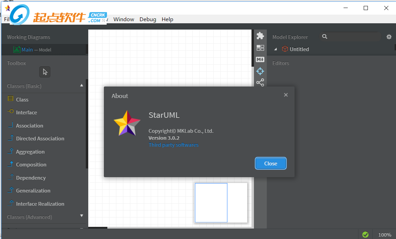The height and width of the screenshot is (239, 396).
Task: Collapse the Classes (Basic) section
Action: coord(82,85)
